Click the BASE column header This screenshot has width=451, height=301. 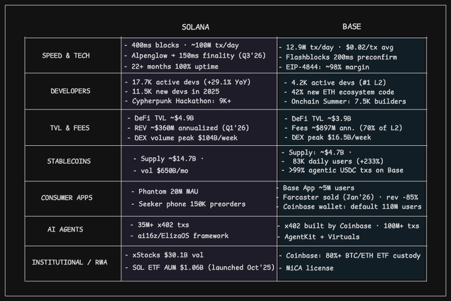352,27
